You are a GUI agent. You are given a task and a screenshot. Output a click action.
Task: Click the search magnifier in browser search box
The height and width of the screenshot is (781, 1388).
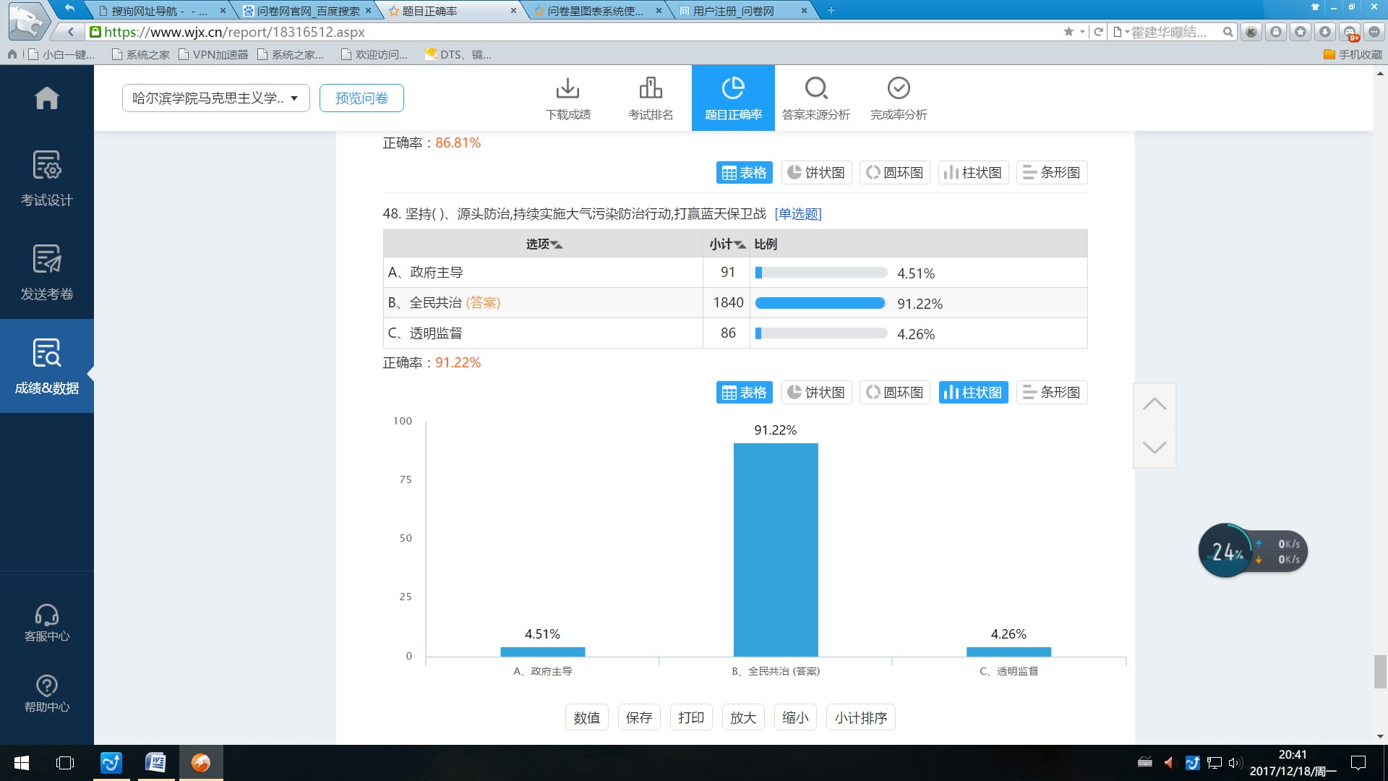pyautogui.click(x=1228, y=32)
